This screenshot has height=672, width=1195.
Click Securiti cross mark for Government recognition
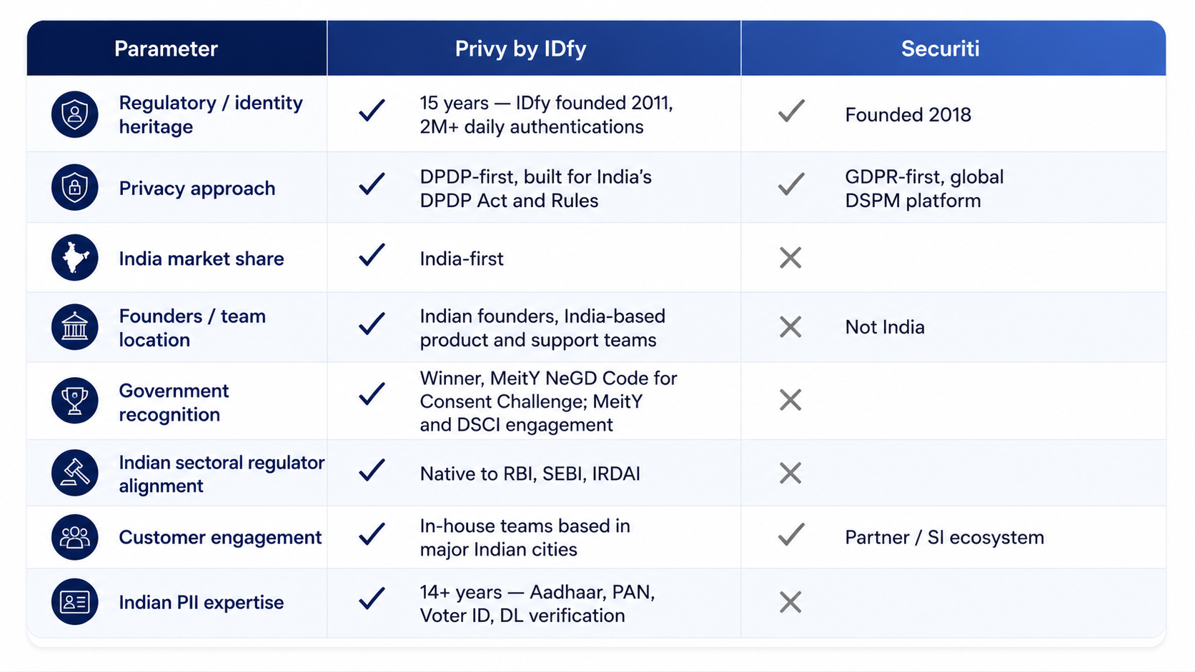click(790, 400)
